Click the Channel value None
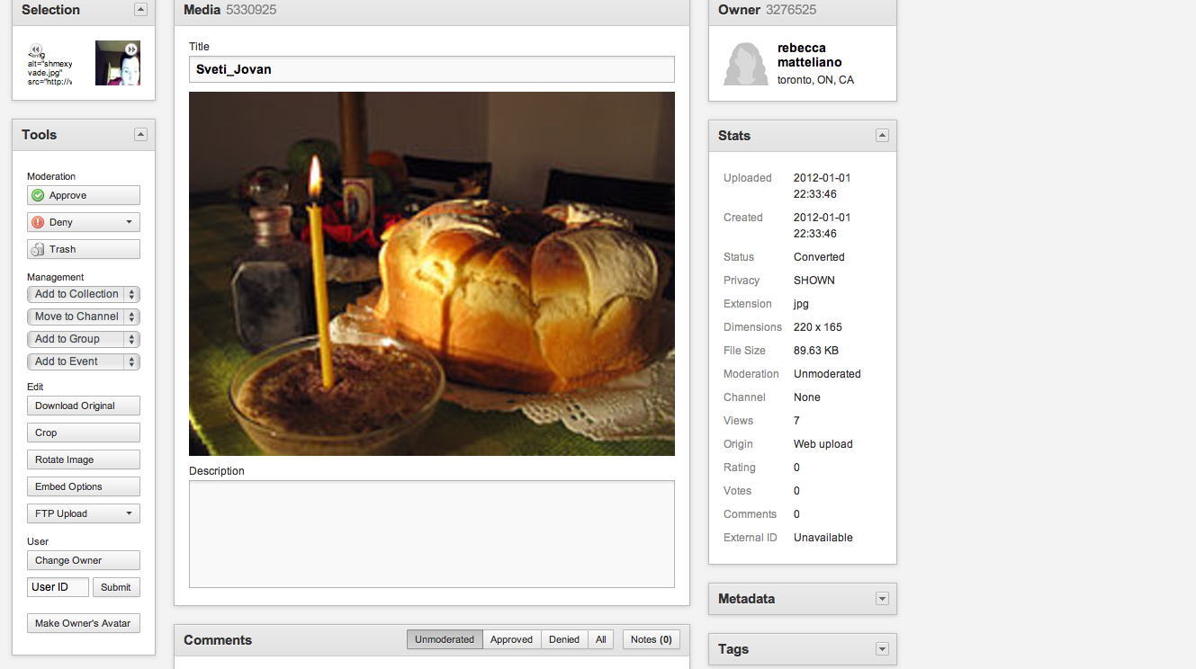Screen dimensions: 1196x669 (x=807, y=397)
